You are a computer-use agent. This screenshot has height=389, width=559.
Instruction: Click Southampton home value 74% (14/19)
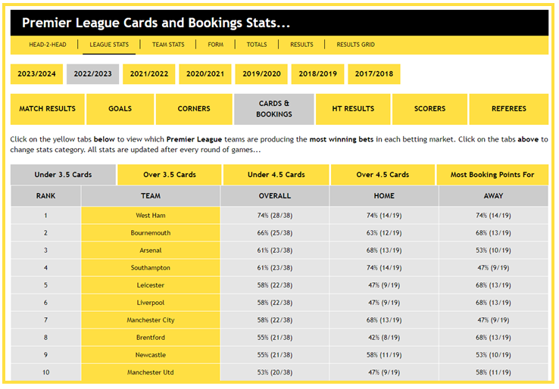coord(384,268)
